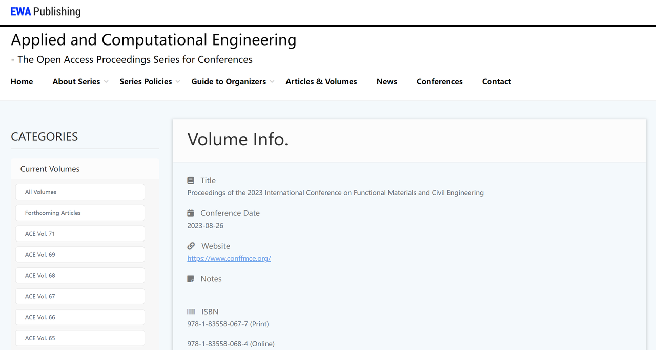The width and height of the screenshot is (656, 350).
Task: Expand the Series Policies dropdown arrow
Action: pyautogui.click(x=178, y=82)
